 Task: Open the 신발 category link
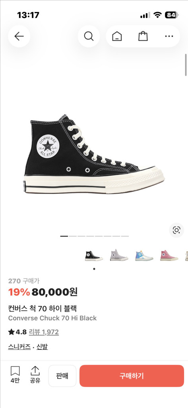42,347
